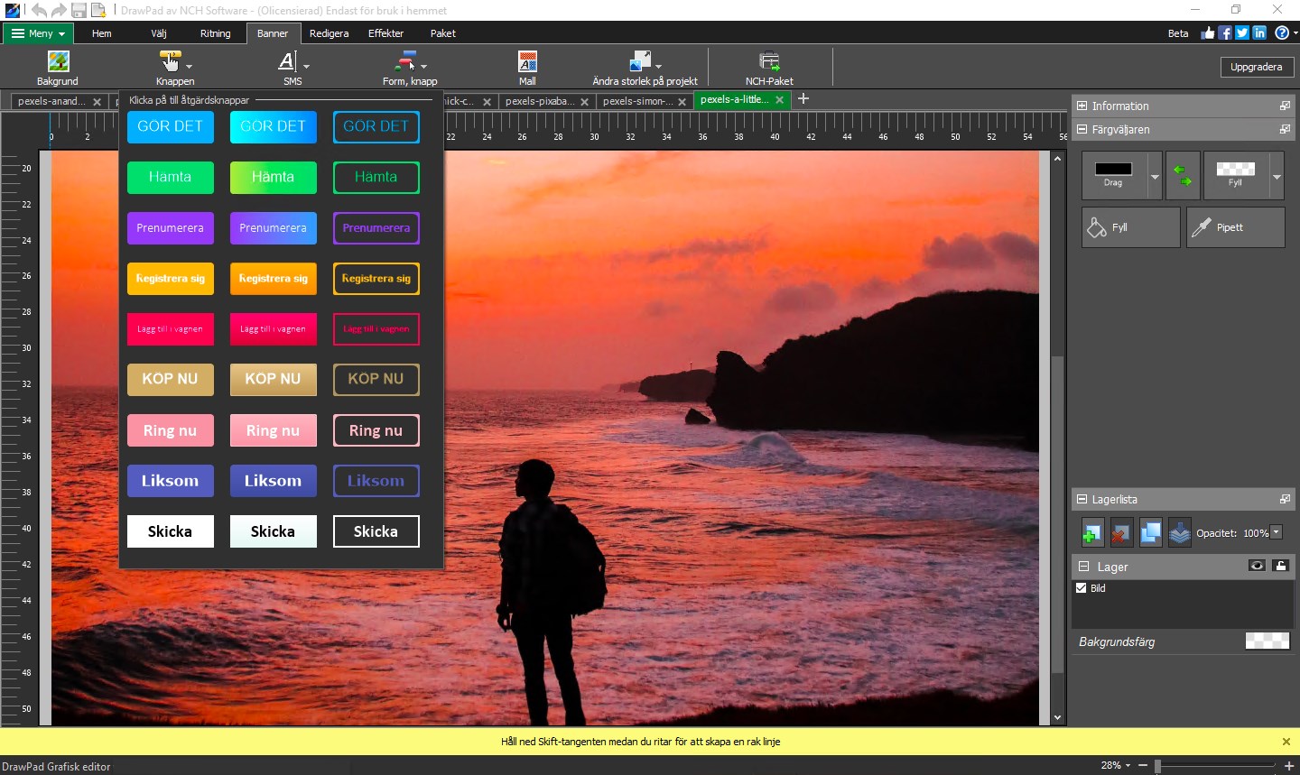Toggle the Bild layer checkbox
The height and width of the screenshot is (775, 1300).
(1082, 588)
